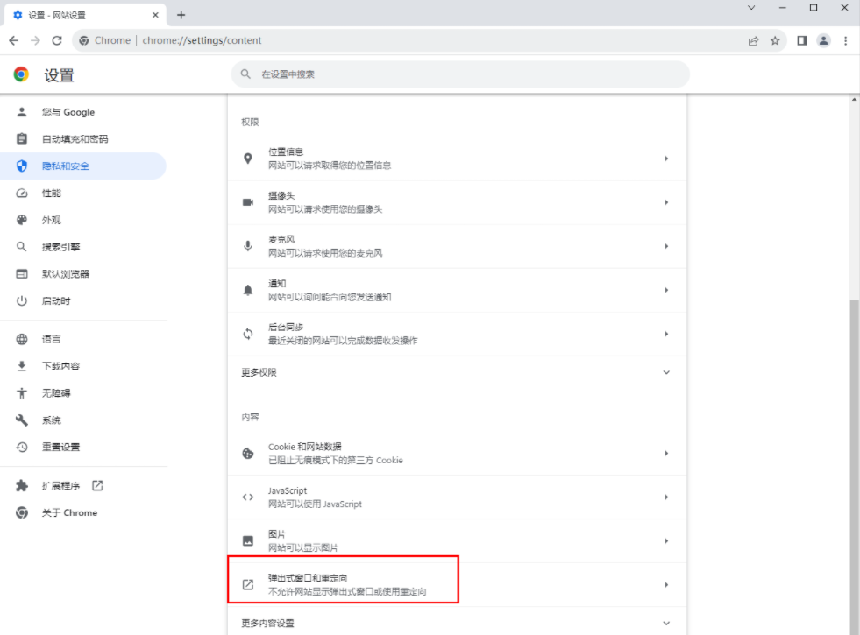Viewport: 860px width, 635px height.
Task: Click the bookmark star in the address bar
Action: click(775, 40)
